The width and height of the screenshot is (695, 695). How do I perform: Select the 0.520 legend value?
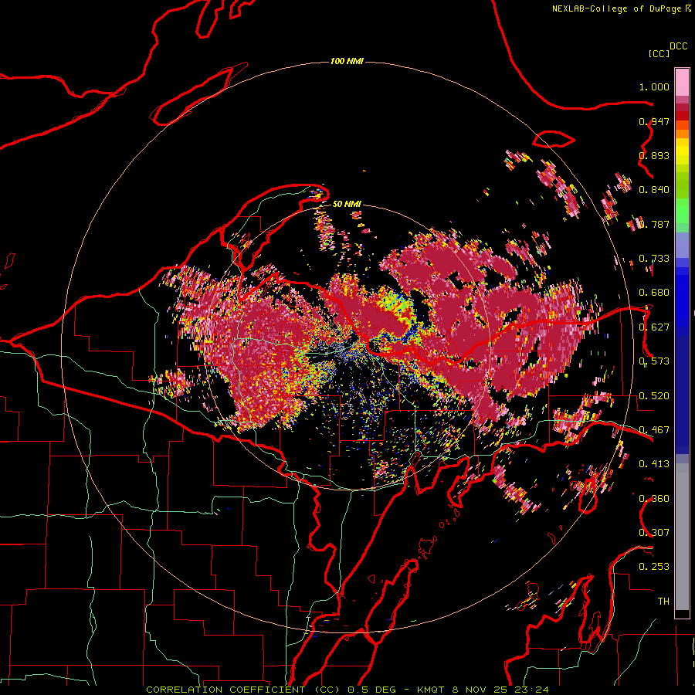click(654, 396)
